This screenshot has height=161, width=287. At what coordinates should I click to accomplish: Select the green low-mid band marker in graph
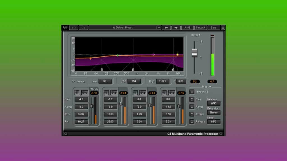[118, 55]
